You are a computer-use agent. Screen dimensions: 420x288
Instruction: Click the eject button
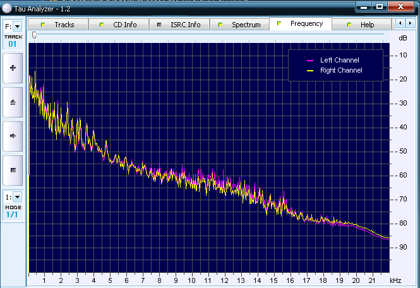click(13, 102)
